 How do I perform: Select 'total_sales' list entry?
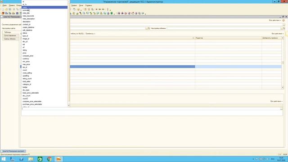[27, 81]
